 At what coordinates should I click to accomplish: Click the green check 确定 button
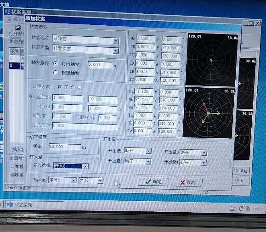click(153, 182)
